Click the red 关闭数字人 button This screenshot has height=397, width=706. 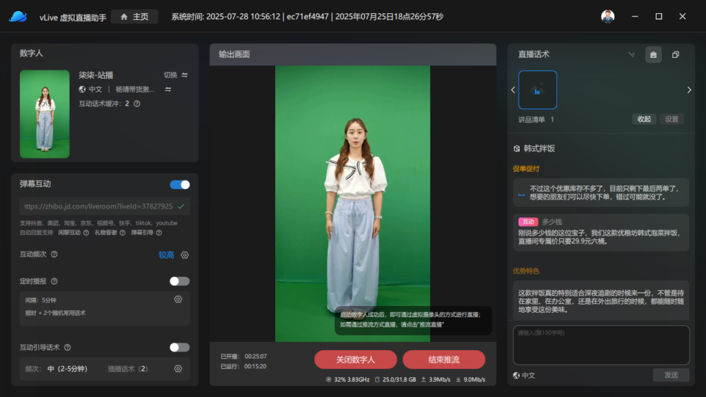pos(355,359)
